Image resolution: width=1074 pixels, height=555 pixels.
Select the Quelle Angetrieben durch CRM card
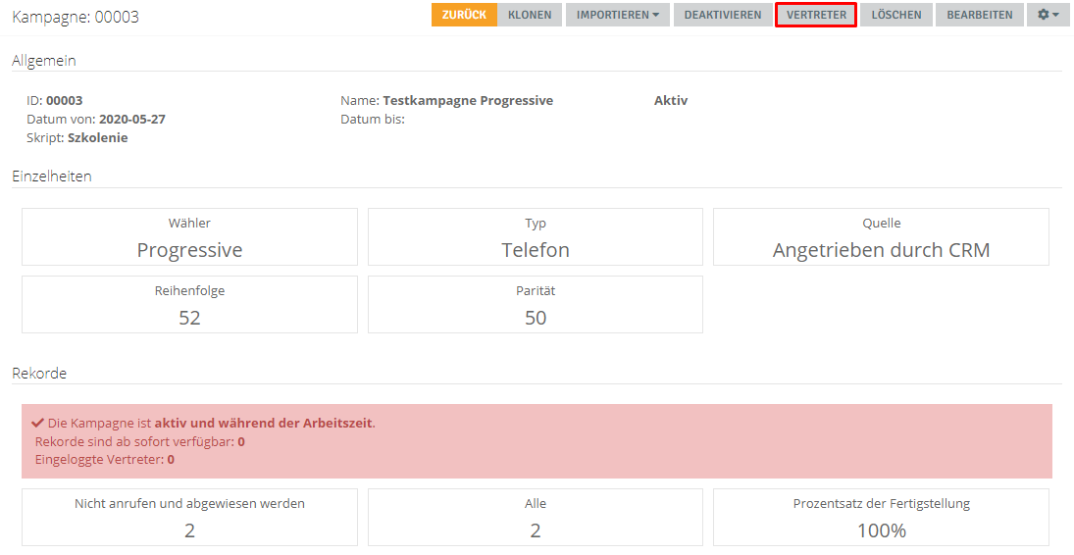pos(882,237)
